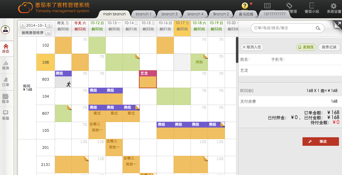Switch to the branch 3 tab
Screen dimensions: 342x175
tap(169, 14)
